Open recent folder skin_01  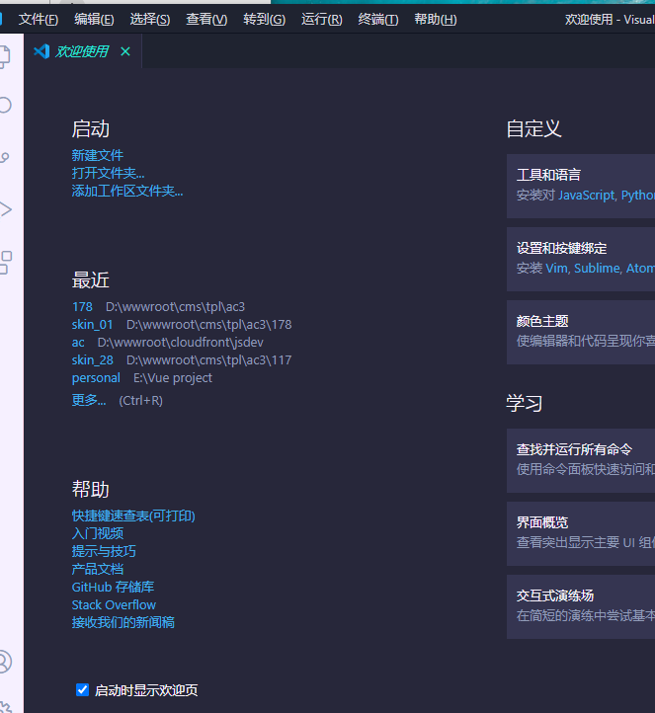coord(92,325)
